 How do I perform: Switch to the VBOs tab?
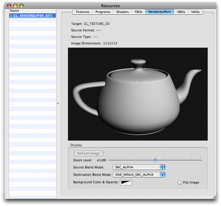tap(181, 12)
